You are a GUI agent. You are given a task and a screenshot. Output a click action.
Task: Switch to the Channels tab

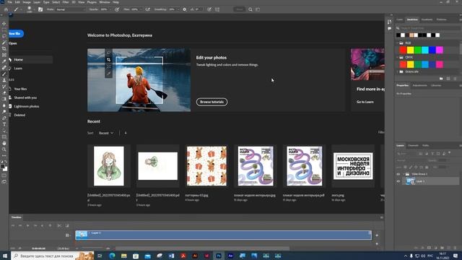(x=413, y=145)
